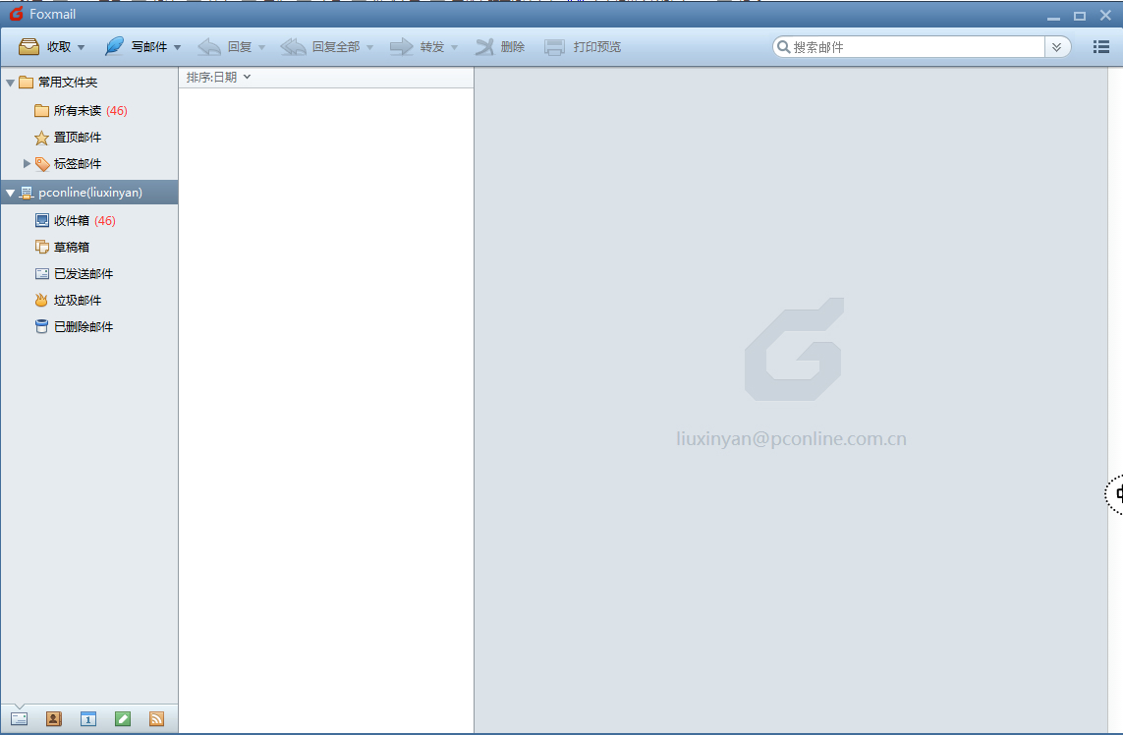Collapse the pconline(liuxinyan) account tree
The image size is (1123, 735).
(x=9, y=192)
